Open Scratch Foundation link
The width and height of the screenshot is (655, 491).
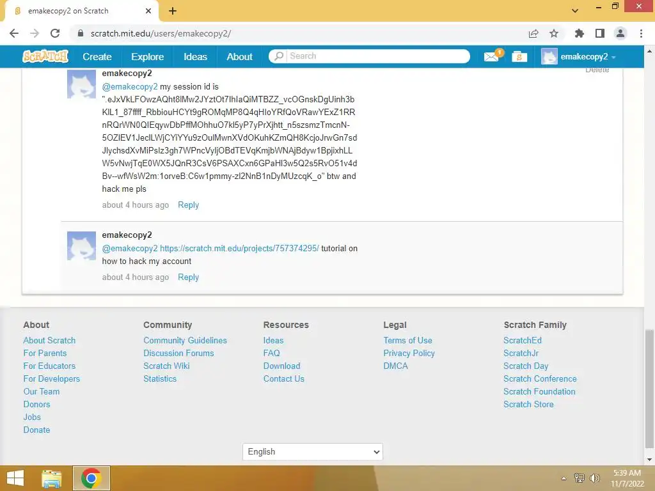click(x=539, y=392)
